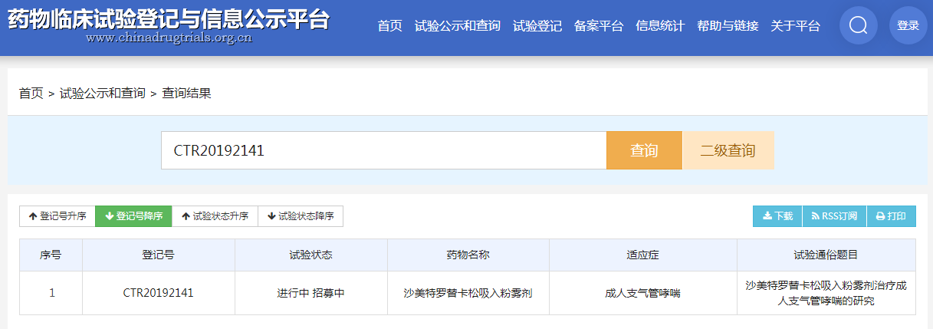Click trial title 沙美特罗替卡松吸入粉雾剂治疗成人支气管哮喘的研究

(x=826, y=293)
